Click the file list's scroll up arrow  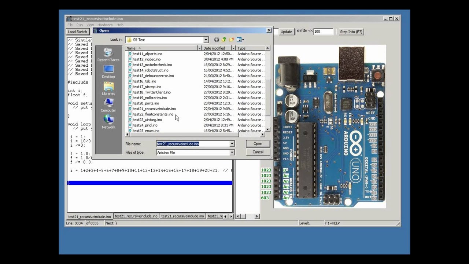[x=267, y=48]
